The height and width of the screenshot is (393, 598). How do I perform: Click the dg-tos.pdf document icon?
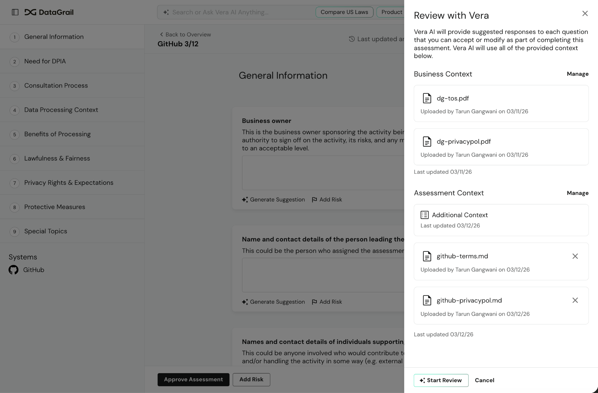tap(427, 98)
